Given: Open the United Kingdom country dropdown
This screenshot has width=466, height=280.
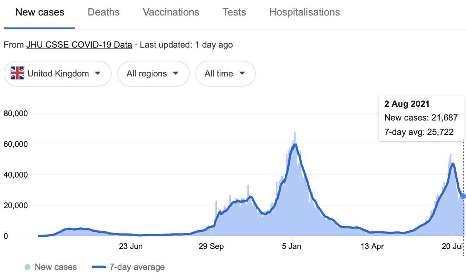Looking at the screenshot, I should point(57,74).
